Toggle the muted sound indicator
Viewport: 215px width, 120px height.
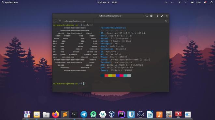pyautogui.click(x=172, y=2)
